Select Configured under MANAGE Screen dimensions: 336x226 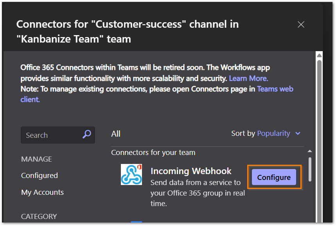(40, 176)
